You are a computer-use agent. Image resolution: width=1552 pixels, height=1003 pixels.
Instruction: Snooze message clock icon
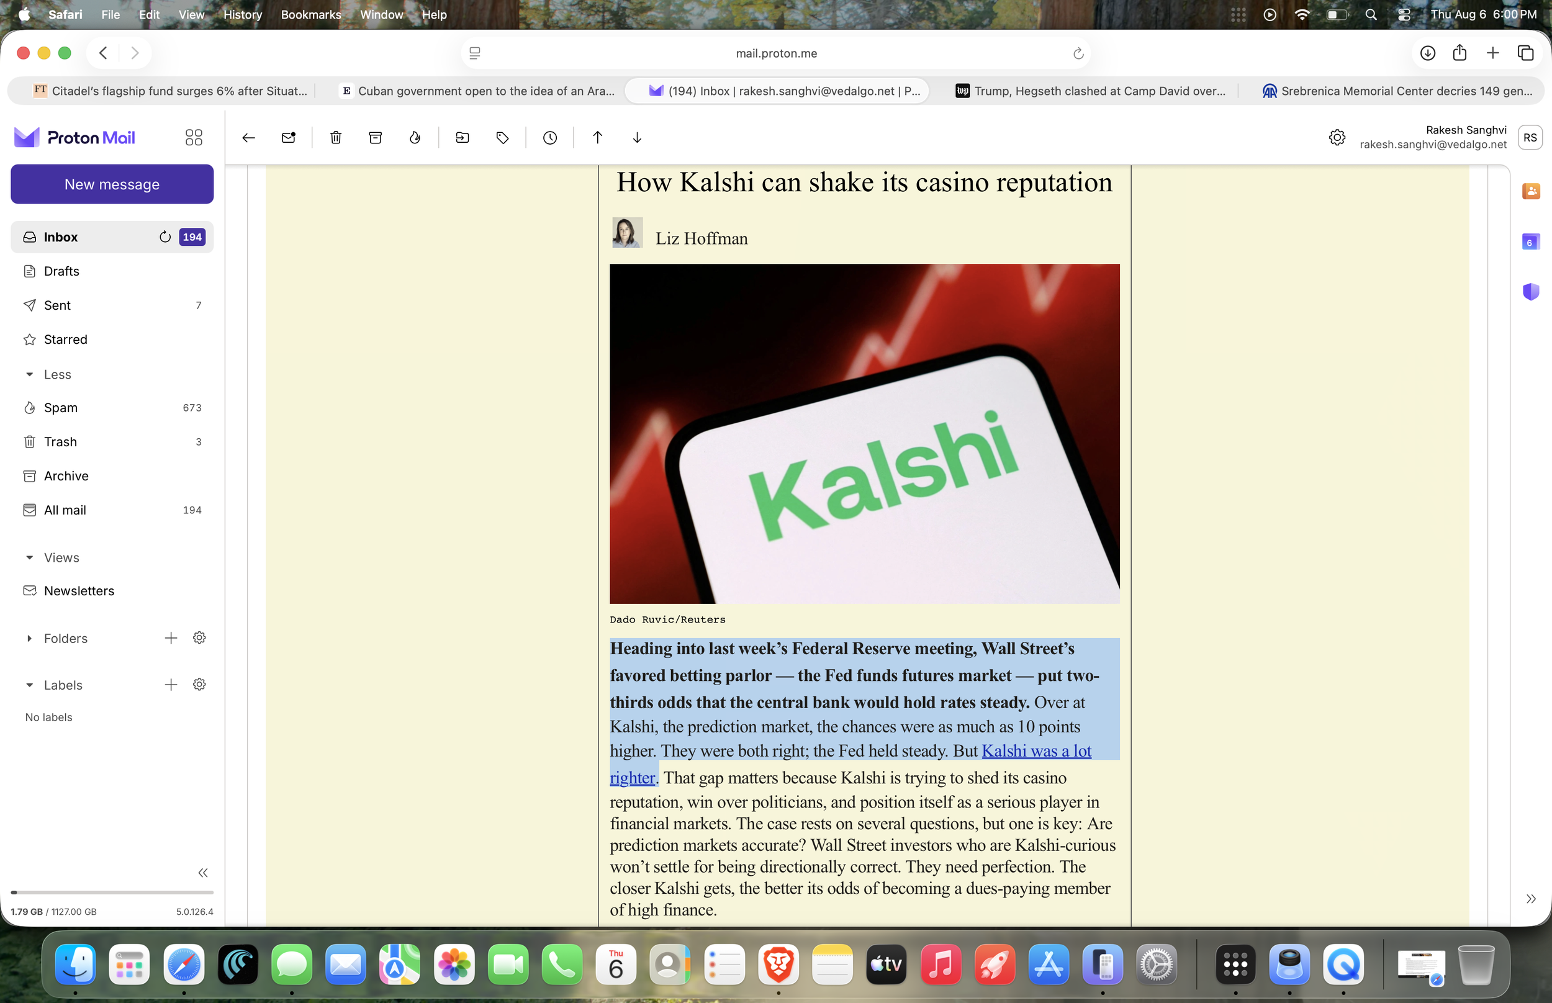[549, 137]
